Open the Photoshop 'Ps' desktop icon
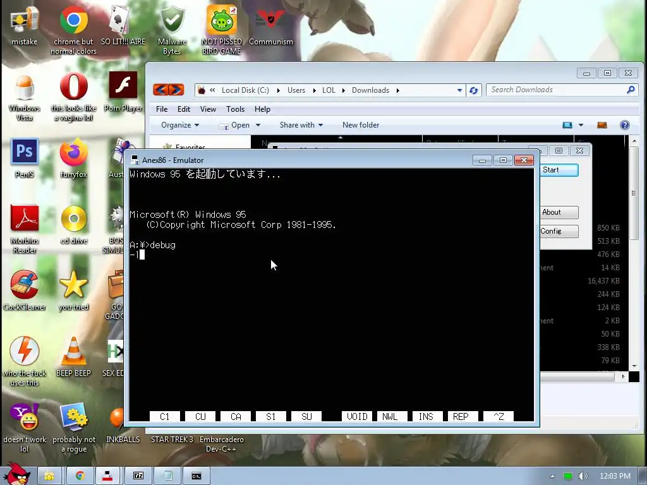The width and height of the screenshot is (647, 485). click(x=25, y=152)
